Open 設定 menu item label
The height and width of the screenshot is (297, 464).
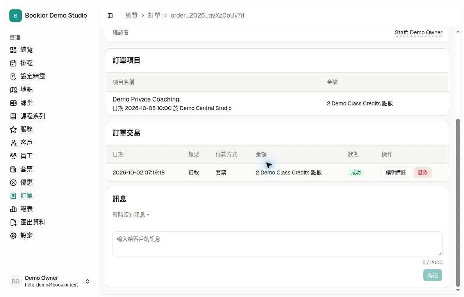click(27, 236)
